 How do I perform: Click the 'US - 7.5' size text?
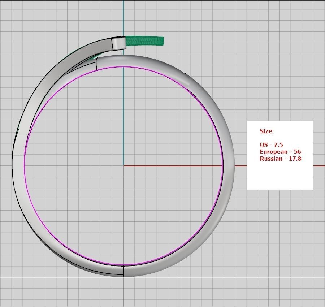271,145
